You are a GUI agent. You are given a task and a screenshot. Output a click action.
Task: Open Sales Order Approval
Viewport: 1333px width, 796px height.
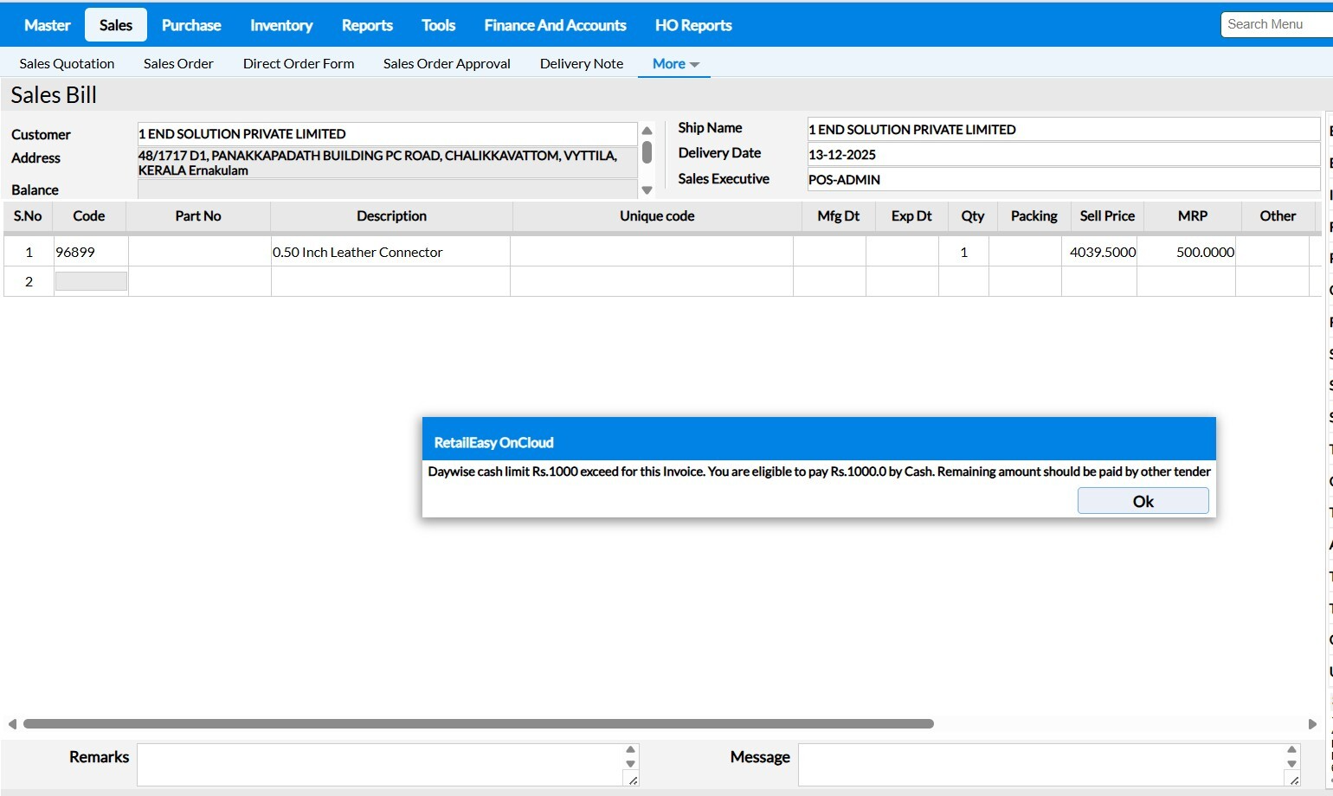pos(447,63)
